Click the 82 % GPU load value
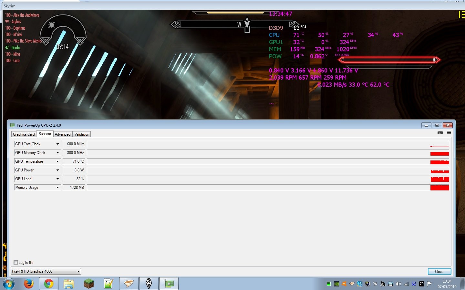The image size is (465, 290). coord(74,179)
